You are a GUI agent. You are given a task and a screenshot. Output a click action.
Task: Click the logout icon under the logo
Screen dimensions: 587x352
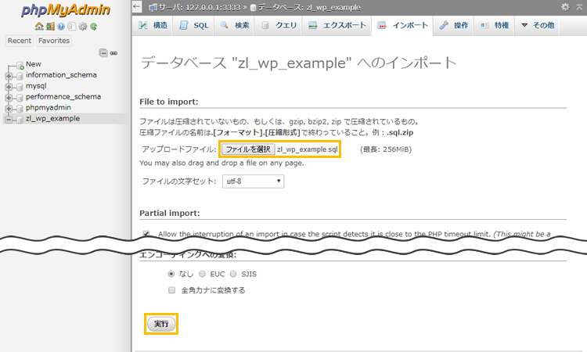point(50,26)
